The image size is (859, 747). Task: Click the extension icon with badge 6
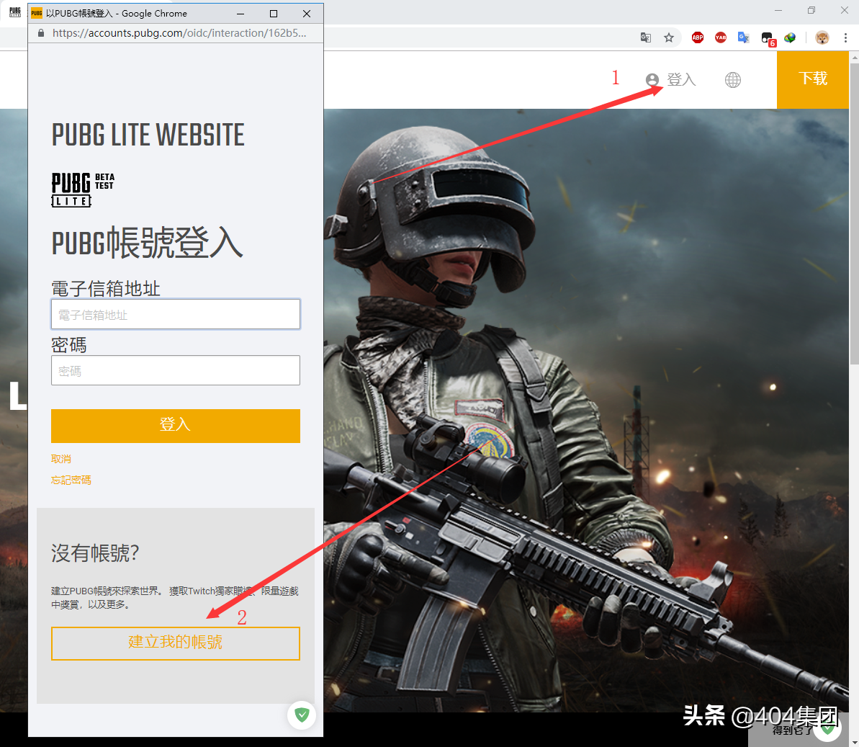[768, 38]
